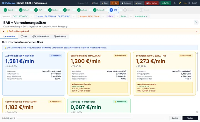Viewport: 200px width, 122px height.
Task: Click the Ressource badge on Schweißkabine 2
Action: click(x=186, y=56)
